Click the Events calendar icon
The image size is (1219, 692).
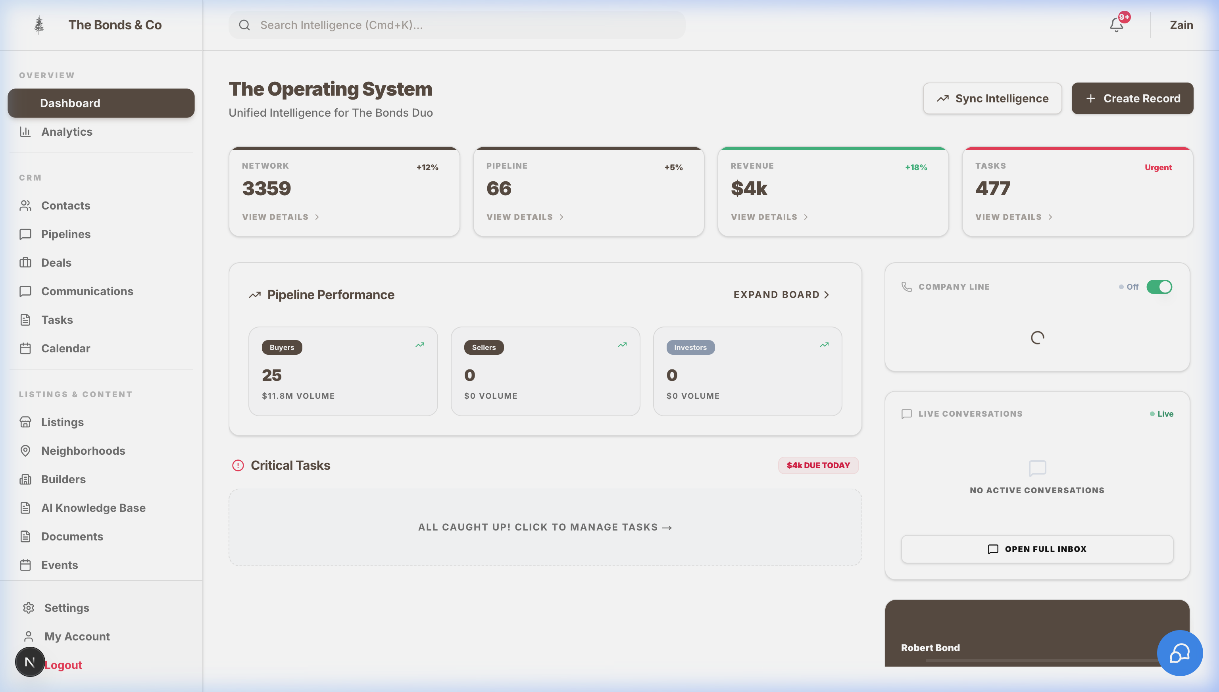point(25,565)
